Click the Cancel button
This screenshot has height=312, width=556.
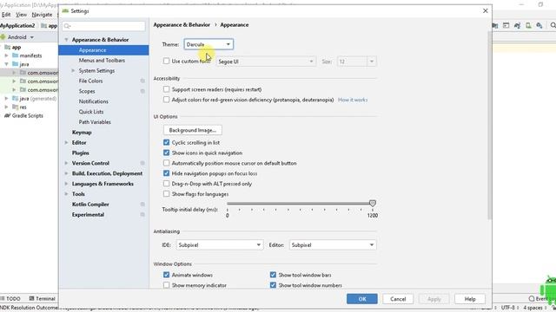pyautogui.click(x=398, y=299)
